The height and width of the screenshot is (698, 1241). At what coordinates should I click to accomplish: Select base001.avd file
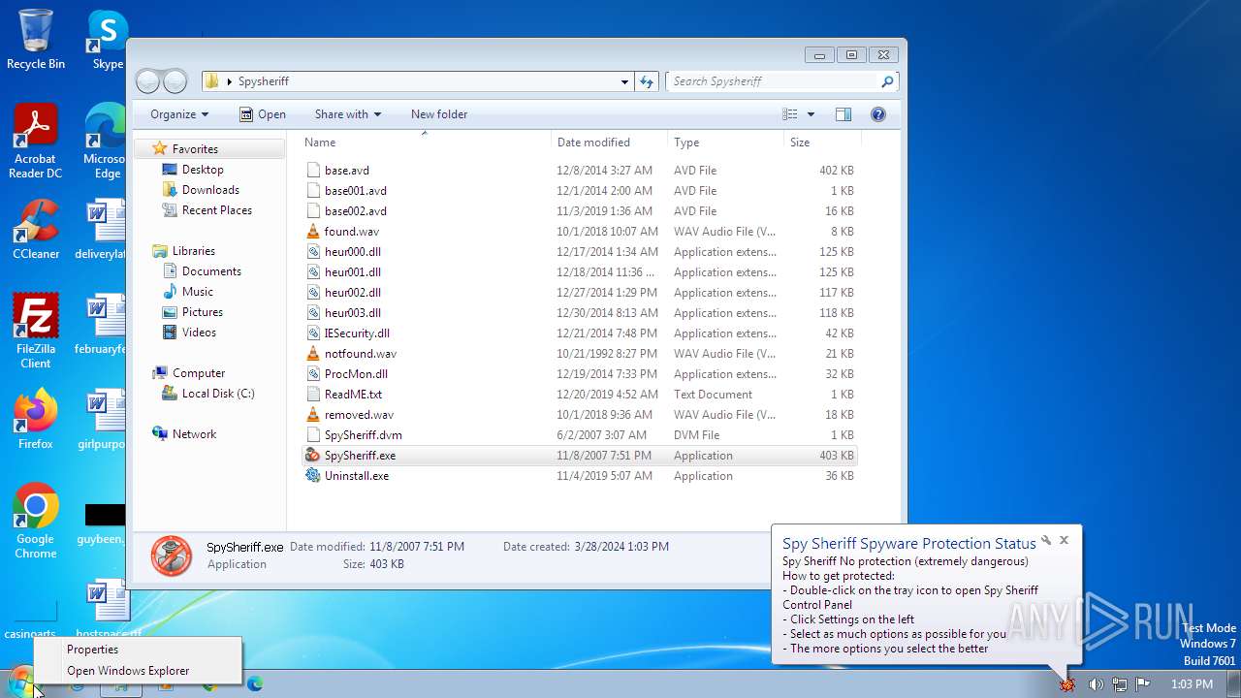[579, 191]
